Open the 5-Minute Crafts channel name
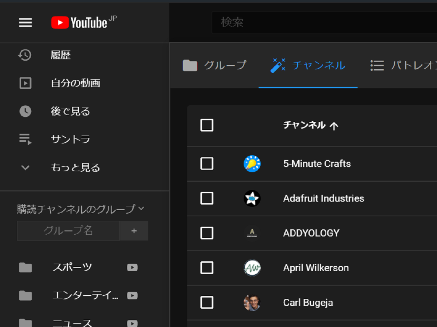Screen dimensions: 437x327 coord(317,163)
